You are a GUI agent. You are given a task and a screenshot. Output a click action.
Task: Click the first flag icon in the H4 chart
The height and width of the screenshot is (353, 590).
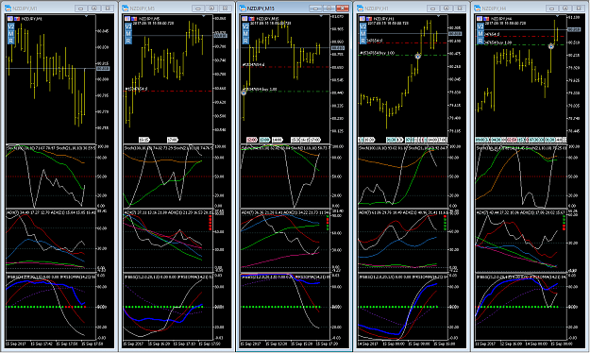coord(480,19)
